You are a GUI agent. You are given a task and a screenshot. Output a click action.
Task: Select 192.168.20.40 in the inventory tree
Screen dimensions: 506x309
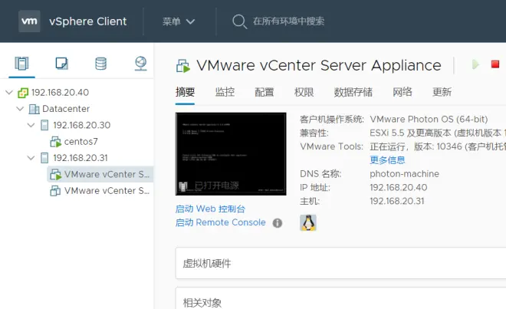[x=60, y=93]
